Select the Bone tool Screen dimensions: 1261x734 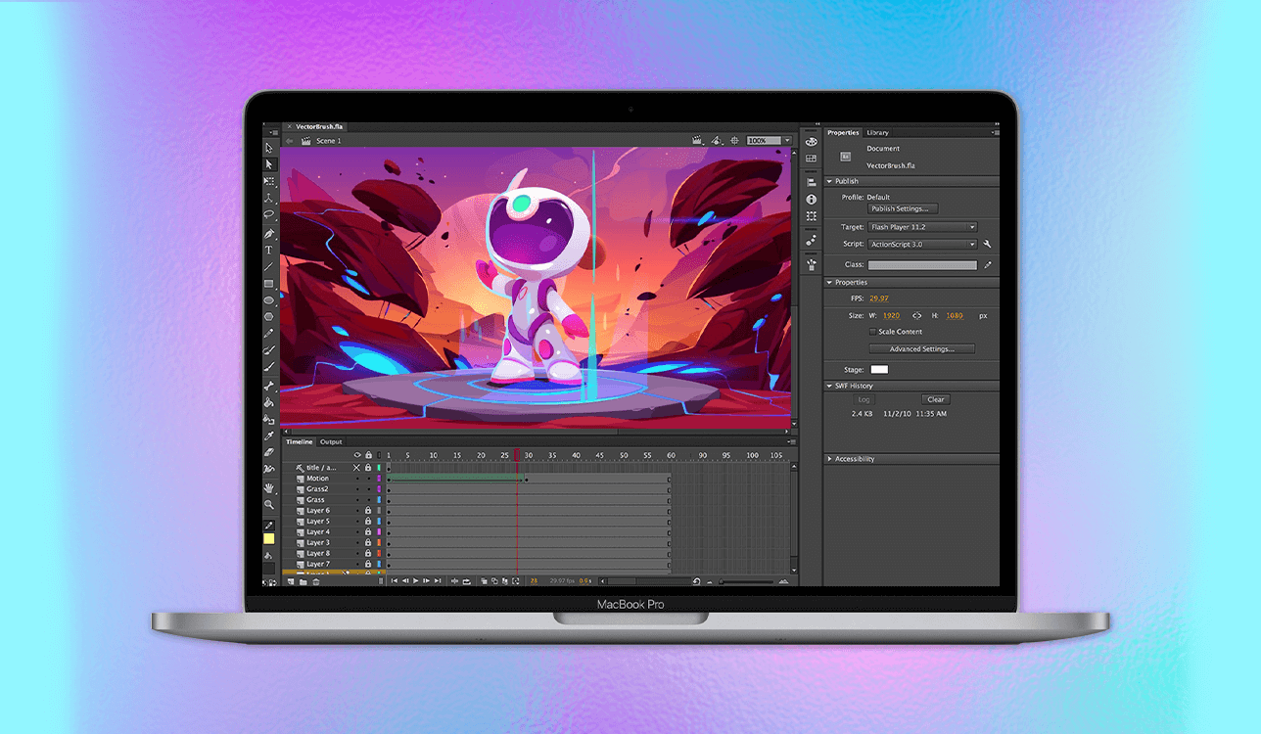coord(269,386)
